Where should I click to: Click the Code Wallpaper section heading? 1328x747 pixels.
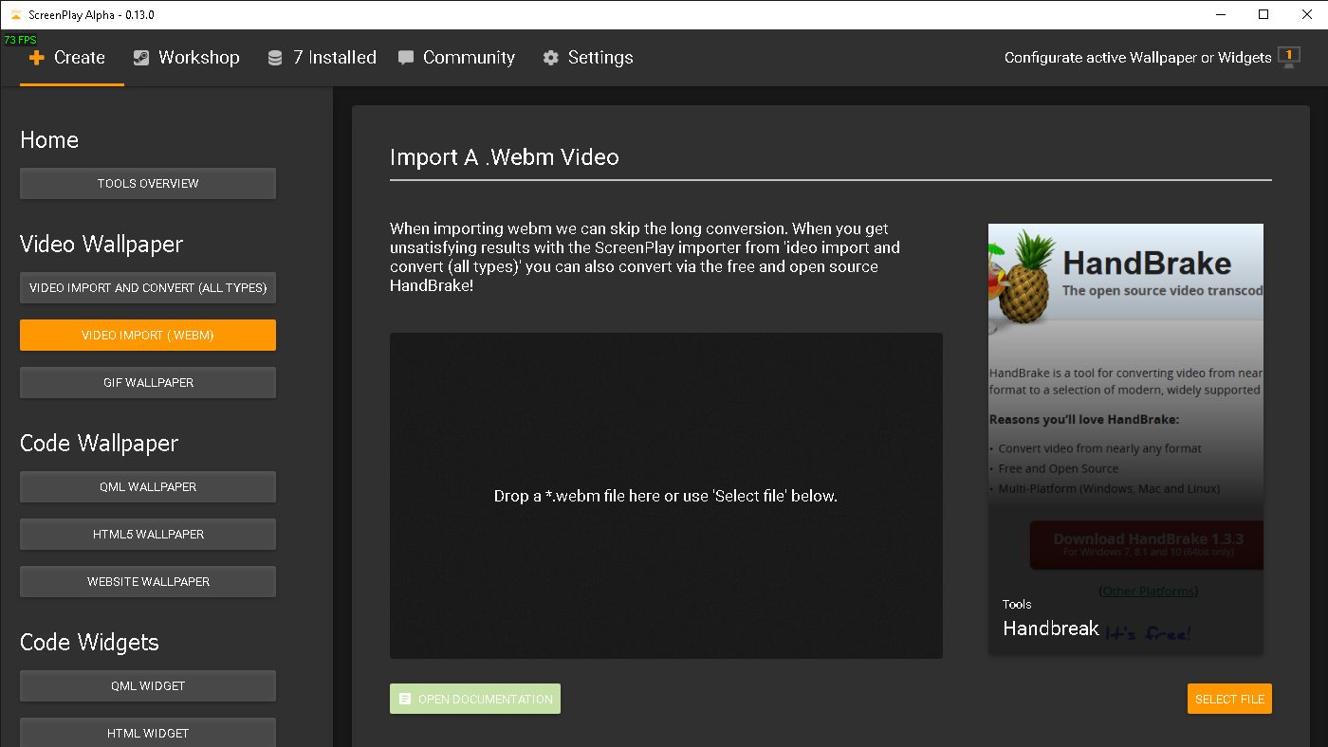pos(100,443)
